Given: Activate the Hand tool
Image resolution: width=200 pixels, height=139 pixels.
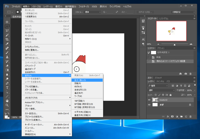Looking at the screenshot, I should pos(7,101).
